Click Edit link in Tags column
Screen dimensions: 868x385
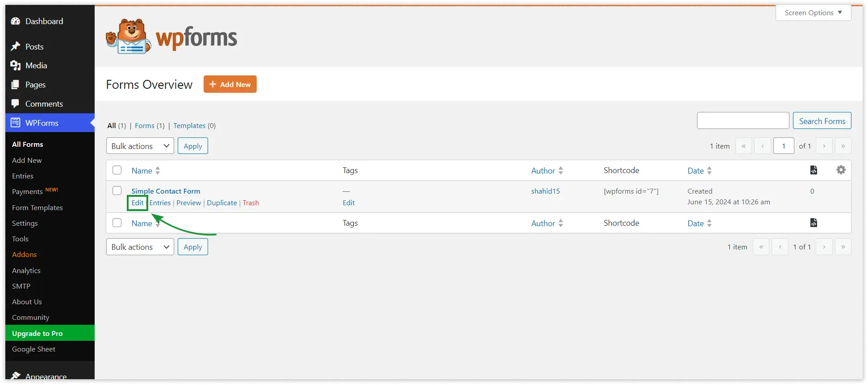[x=349, y=203]
